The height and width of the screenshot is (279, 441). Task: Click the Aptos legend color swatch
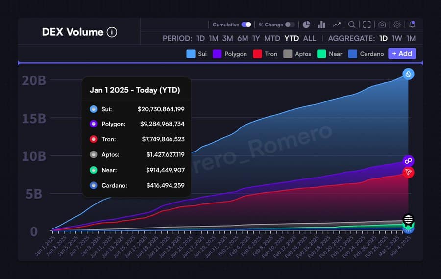[x=288, y=54]
